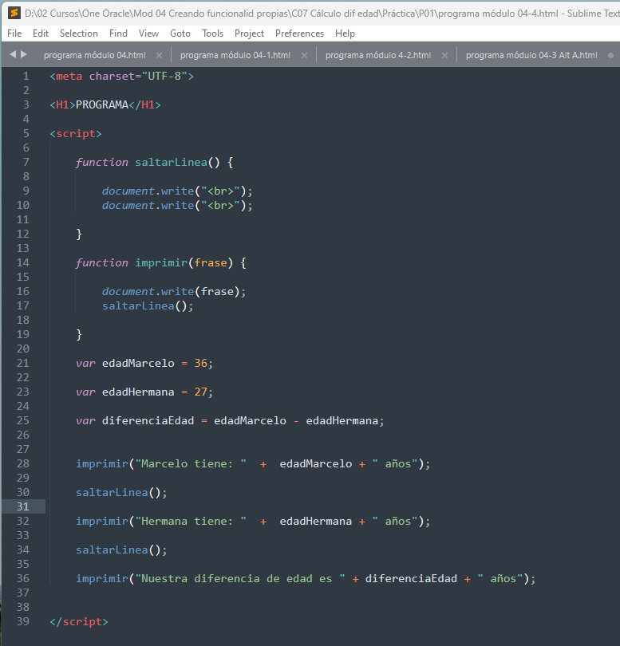The image size is (620, 646).
Task: Click the first document.write("<br>") on line 9
Action: click(x=177, y=191)
